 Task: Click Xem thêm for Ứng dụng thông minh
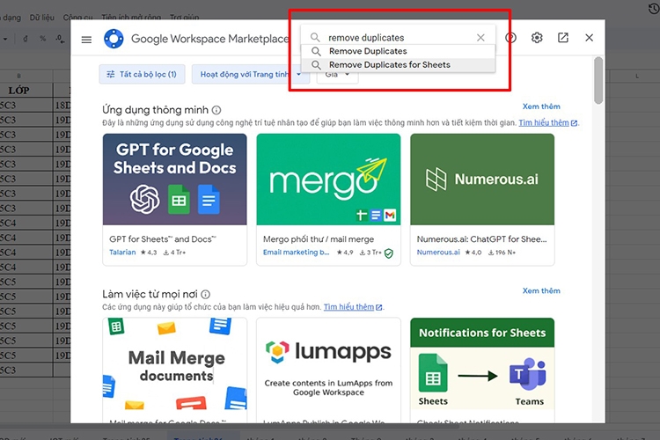541,106
